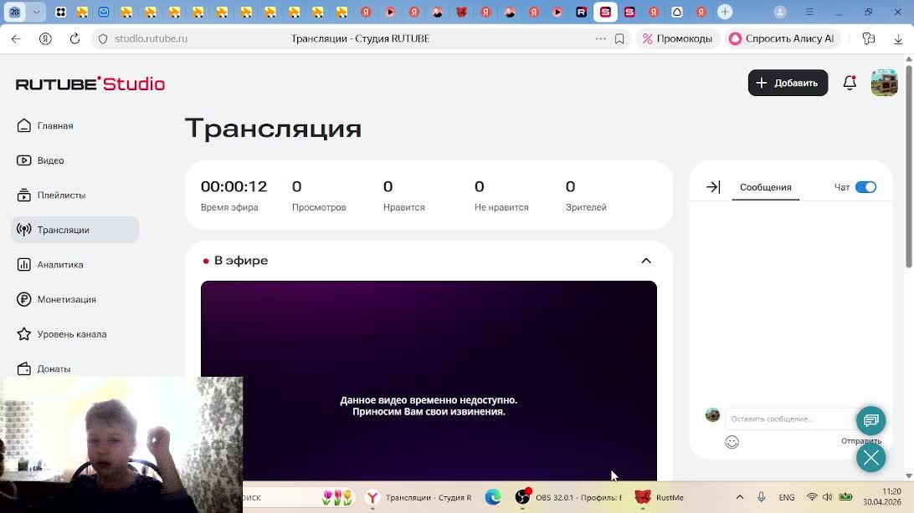The width and height of the screenshot is (914, 513).
Task: Open browser downloads icon
Action: [x=897, y=38]
